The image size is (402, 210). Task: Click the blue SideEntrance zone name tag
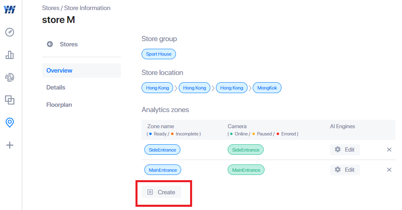click(162, 150)
